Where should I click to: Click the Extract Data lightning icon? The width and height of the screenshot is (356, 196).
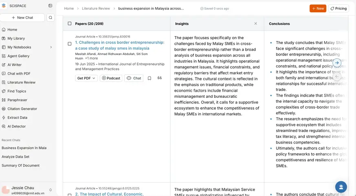4,118
